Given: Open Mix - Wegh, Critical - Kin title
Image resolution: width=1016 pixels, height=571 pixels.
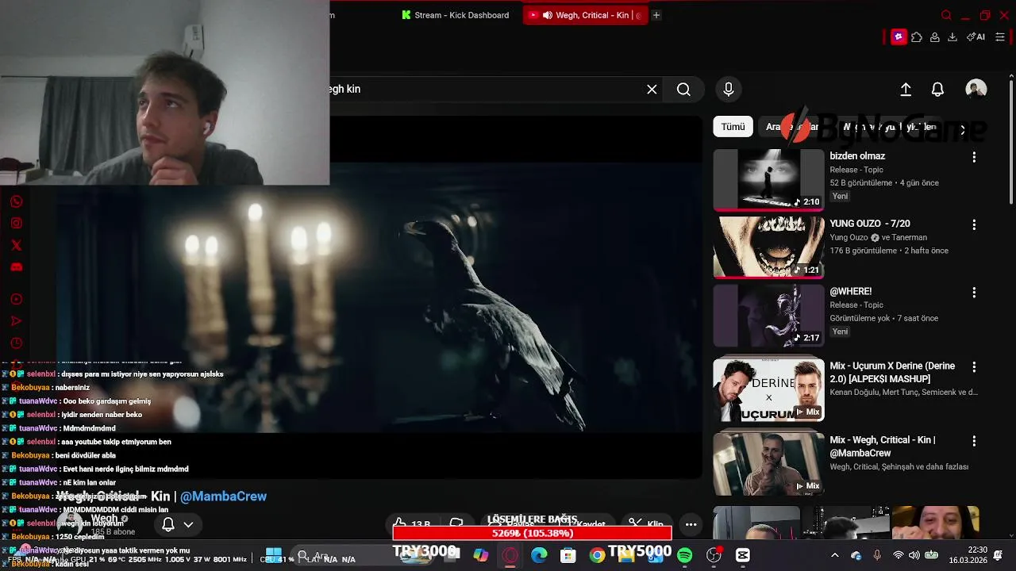Looking at the screenshot, I should tap(883, 446).
